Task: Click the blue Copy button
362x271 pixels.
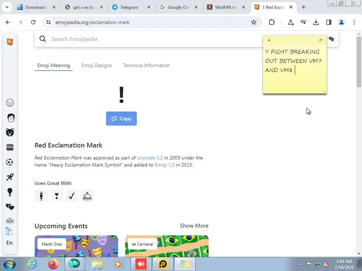Action: tap(122, 119)
